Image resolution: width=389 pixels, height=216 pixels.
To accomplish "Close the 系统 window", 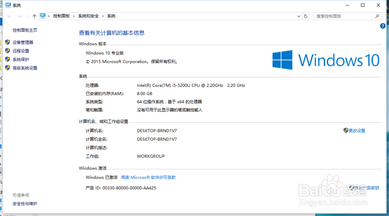I will click(378, 5).
